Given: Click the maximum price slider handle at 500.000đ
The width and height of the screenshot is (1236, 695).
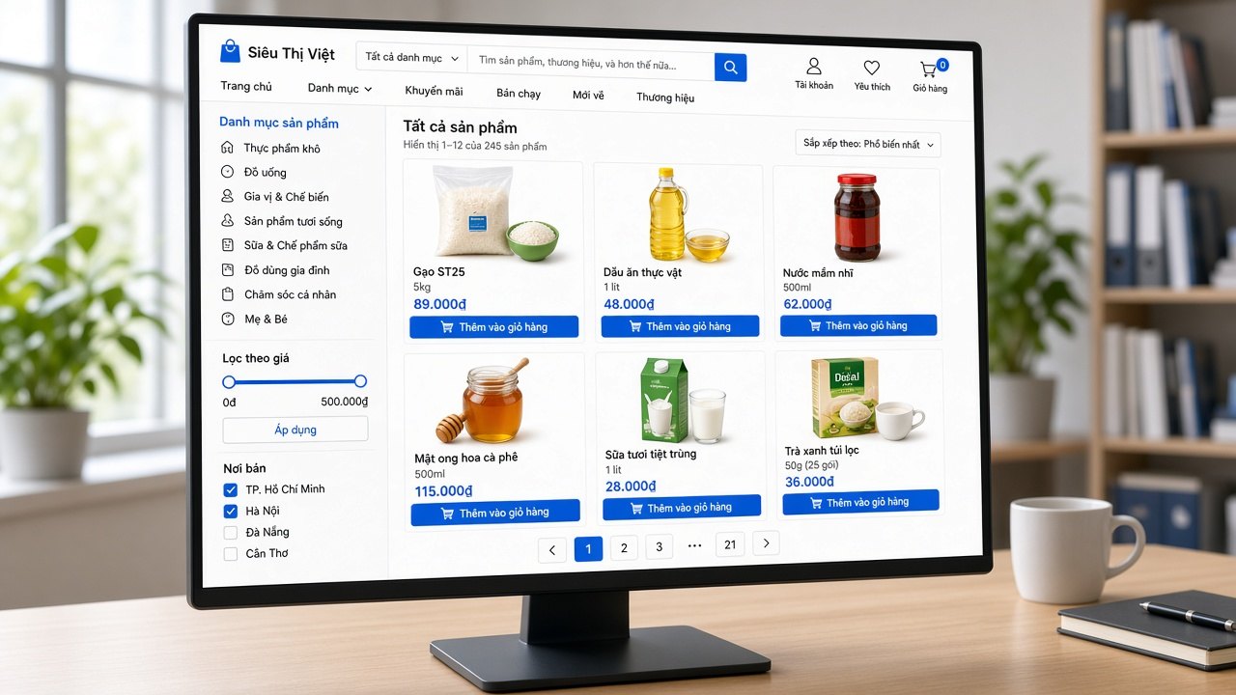Looking at the screenshot, I should (x=360, y=381).
